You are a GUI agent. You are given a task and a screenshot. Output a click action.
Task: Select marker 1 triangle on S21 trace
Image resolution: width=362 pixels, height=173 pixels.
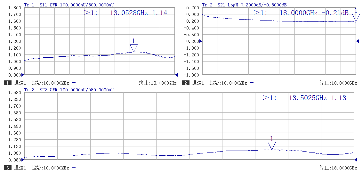(x=356, y=17)
